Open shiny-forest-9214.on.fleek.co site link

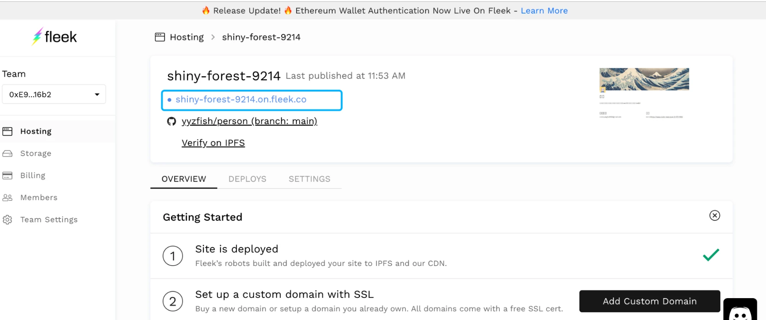pos(241,100)
